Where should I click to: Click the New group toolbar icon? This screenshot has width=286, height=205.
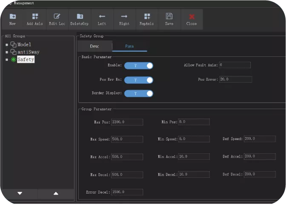click(12, 17)
